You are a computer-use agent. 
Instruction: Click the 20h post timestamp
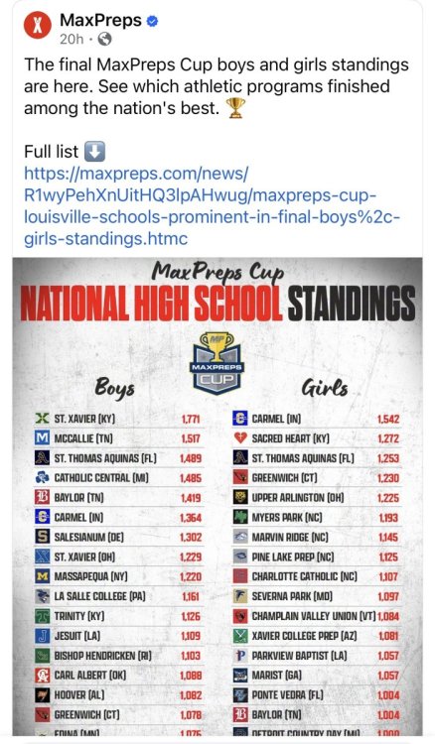click(72, 39)
